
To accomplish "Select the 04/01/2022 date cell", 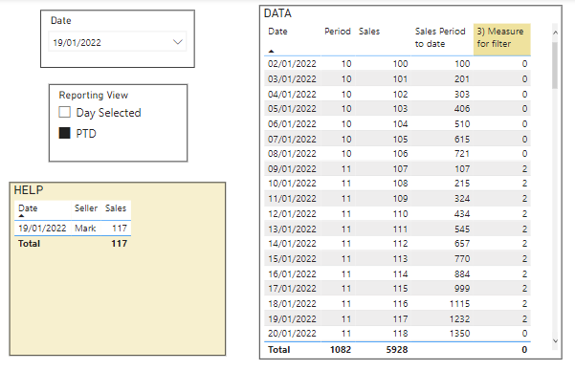I will pyautogui.click(x=292, y=95).
